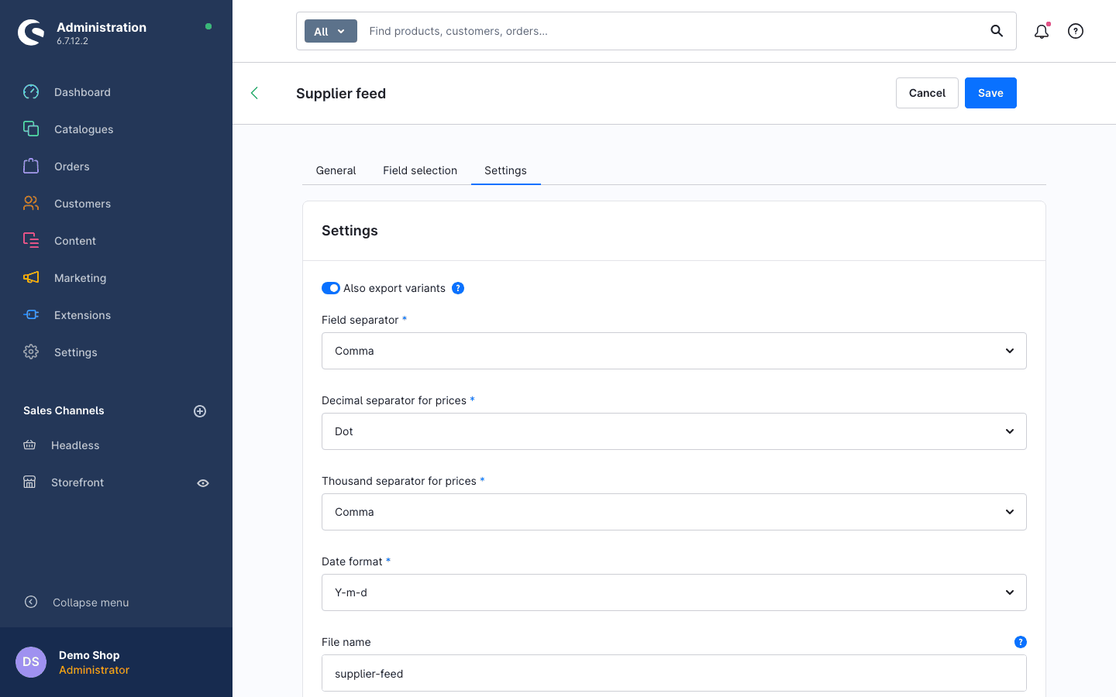Add a new sales channel
The height and width of the screenshot is (697, 1116).
[200, 411]
